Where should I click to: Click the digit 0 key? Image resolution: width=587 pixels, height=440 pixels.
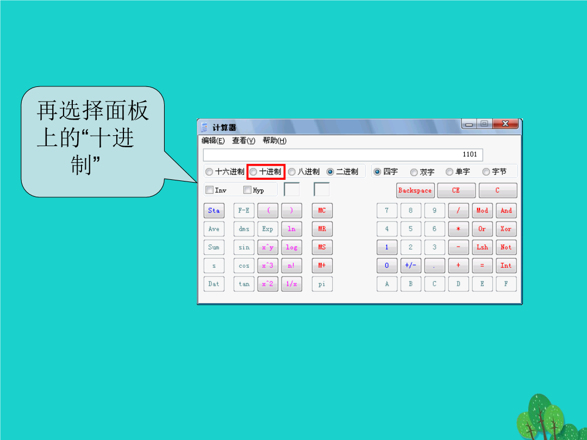coord(387,266)
